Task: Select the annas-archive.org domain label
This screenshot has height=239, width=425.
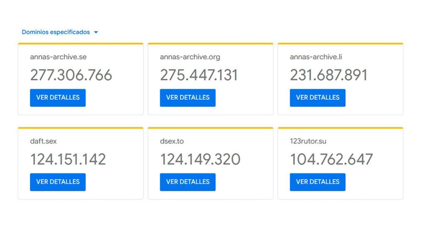Action: pos(189,56)
